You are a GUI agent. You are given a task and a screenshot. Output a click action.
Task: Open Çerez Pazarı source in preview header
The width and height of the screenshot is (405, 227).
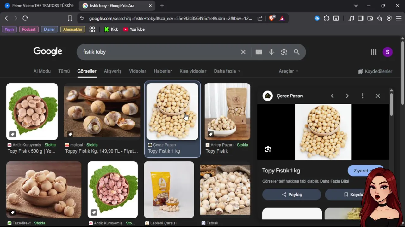[283, 96]
